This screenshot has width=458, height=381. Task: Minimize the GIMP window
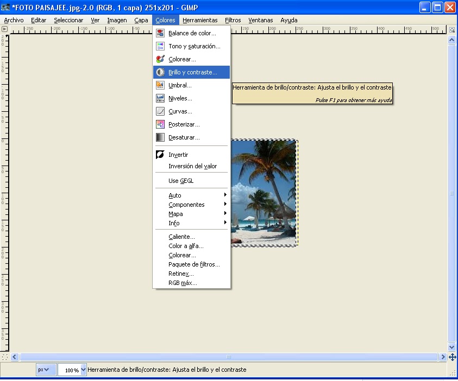click(424, 7)
